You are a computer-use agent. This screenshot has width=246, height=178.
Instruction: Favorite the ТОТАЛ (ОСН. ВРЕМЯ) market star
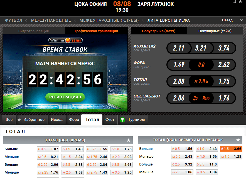tap(129, 140)
